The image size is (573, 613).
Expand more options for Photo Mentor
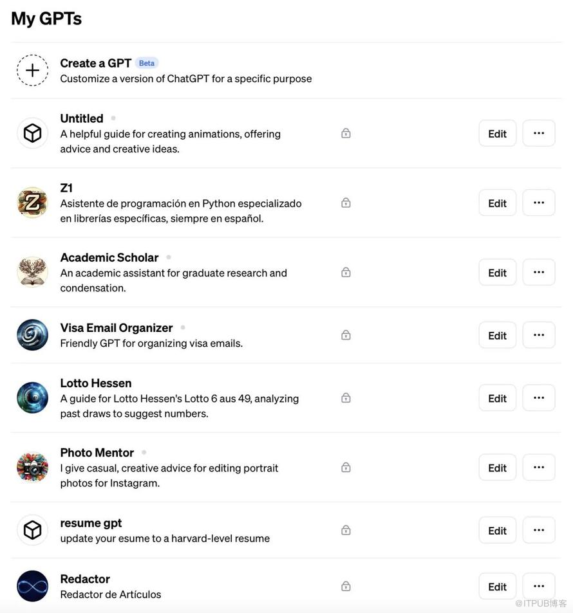click(539, 467)
